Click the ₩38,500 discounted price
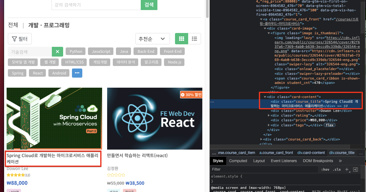The height and width of the screenshot is (192, 366). (x=135, y=183)
